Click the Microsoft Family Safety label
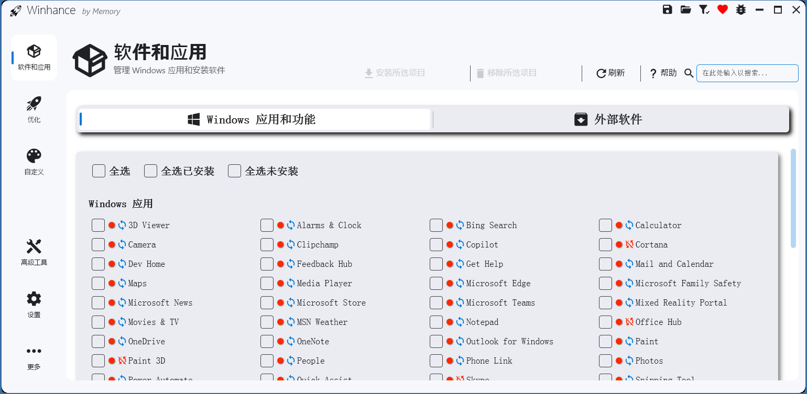 pyautogui.click(x=689, y=284)
